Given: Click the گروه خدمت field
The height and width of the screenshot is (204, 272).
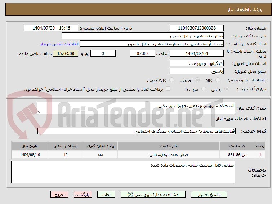Looking at the screenshot, I should pyautogui.click(x=137, y=131).
